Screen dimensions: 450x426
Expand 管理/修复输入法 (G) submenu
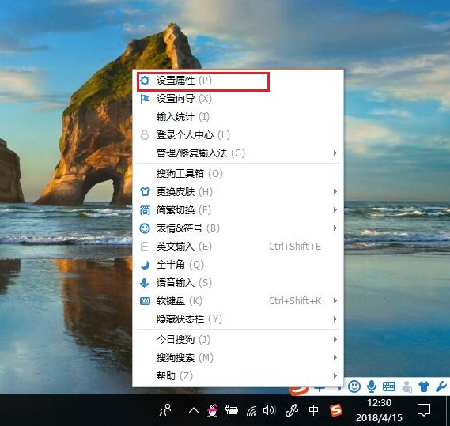[238, 153]
